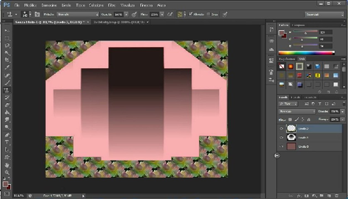Open the brush preset picker arrow
The image size is (348, 199).
coord(30,14)
